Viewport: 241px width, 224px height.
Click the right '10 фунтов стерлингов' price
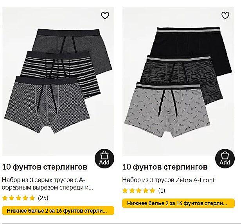pyautogui.click(x=165, y=167)
